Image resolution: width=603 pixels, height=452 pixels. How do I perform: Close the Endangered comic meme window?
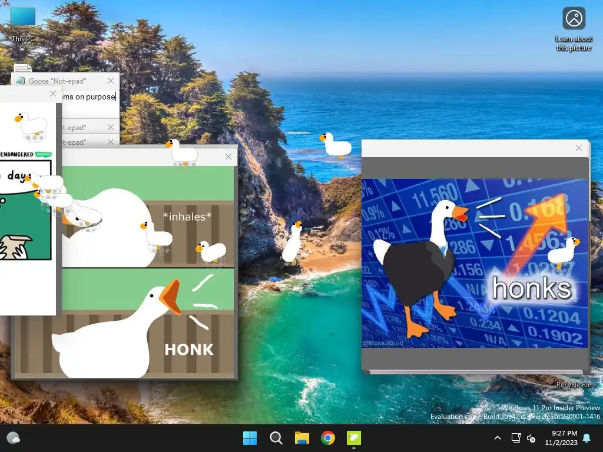[53, 94]
